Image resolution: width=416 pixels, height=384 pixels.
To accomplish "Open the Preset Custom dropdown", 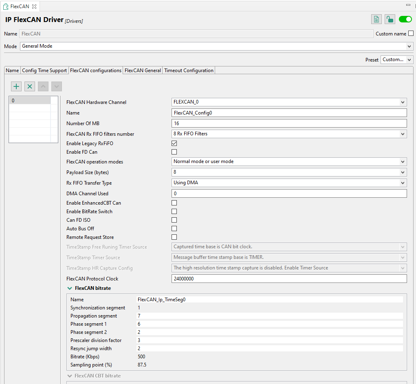I will (x=397, y=60).
